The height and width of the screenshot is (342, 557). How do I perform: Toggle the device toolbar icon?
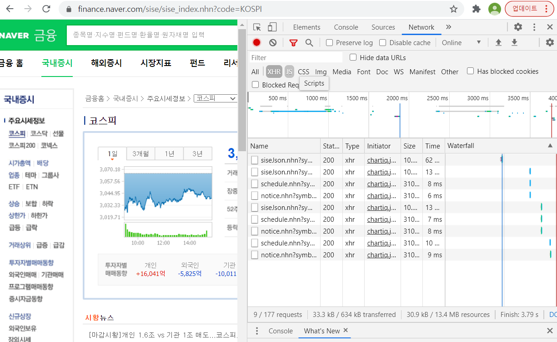click(x=272, y=27)
